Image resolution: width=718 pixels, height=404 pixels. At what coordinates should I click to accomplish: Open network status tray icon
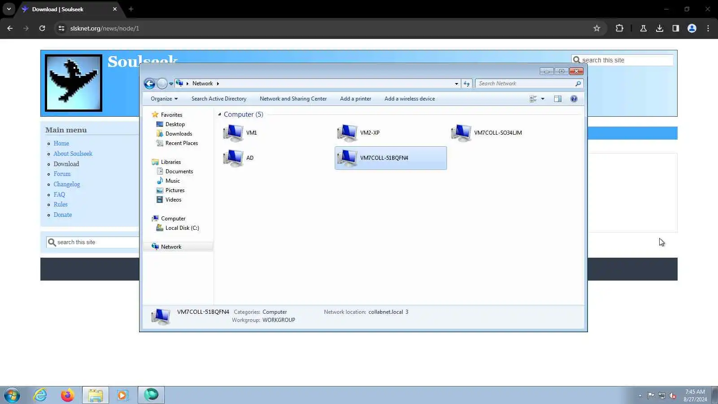coord(662,395)
